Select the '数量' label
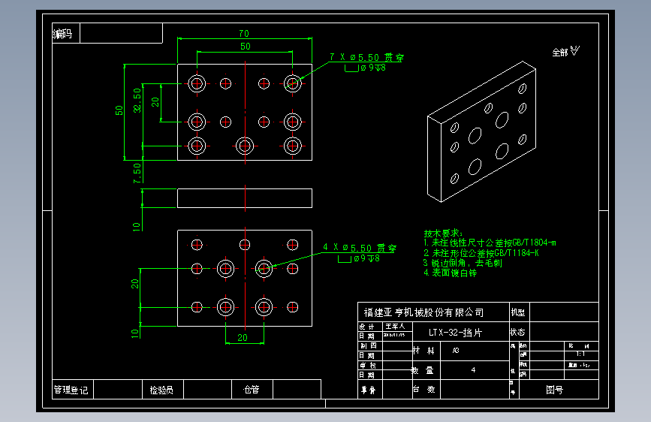 423,370
